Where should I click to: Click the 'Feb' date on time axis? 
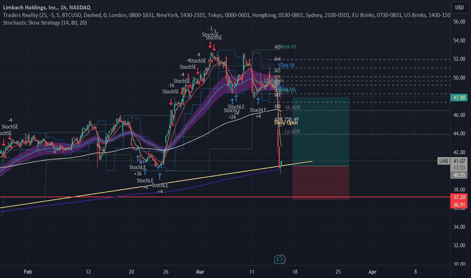28,272
